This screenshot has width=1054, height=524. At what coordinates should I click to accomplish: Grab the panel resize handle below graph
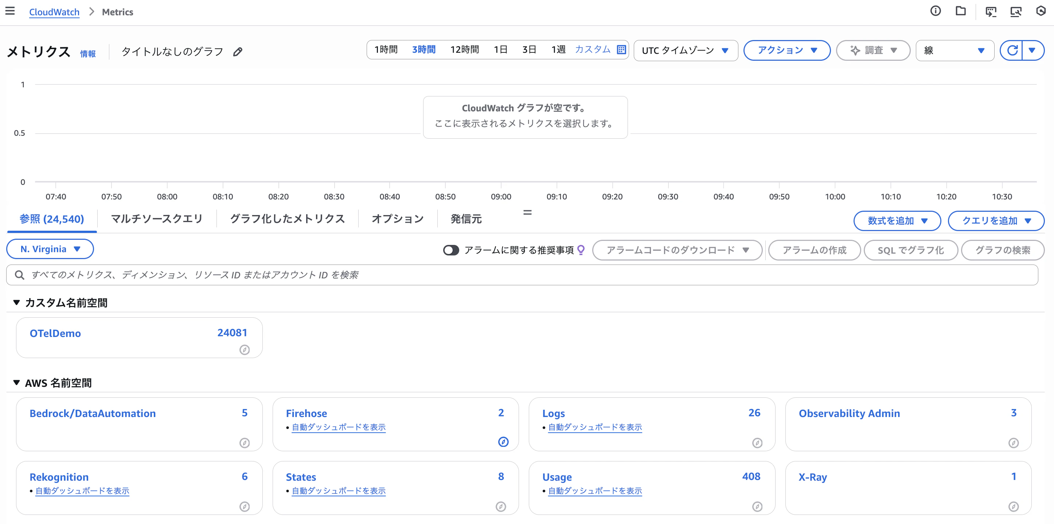pos(527,213)
